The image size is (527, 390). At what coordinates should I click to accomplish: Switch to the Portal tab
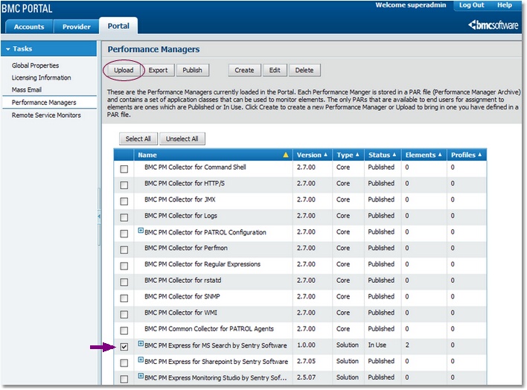(118, 26)
